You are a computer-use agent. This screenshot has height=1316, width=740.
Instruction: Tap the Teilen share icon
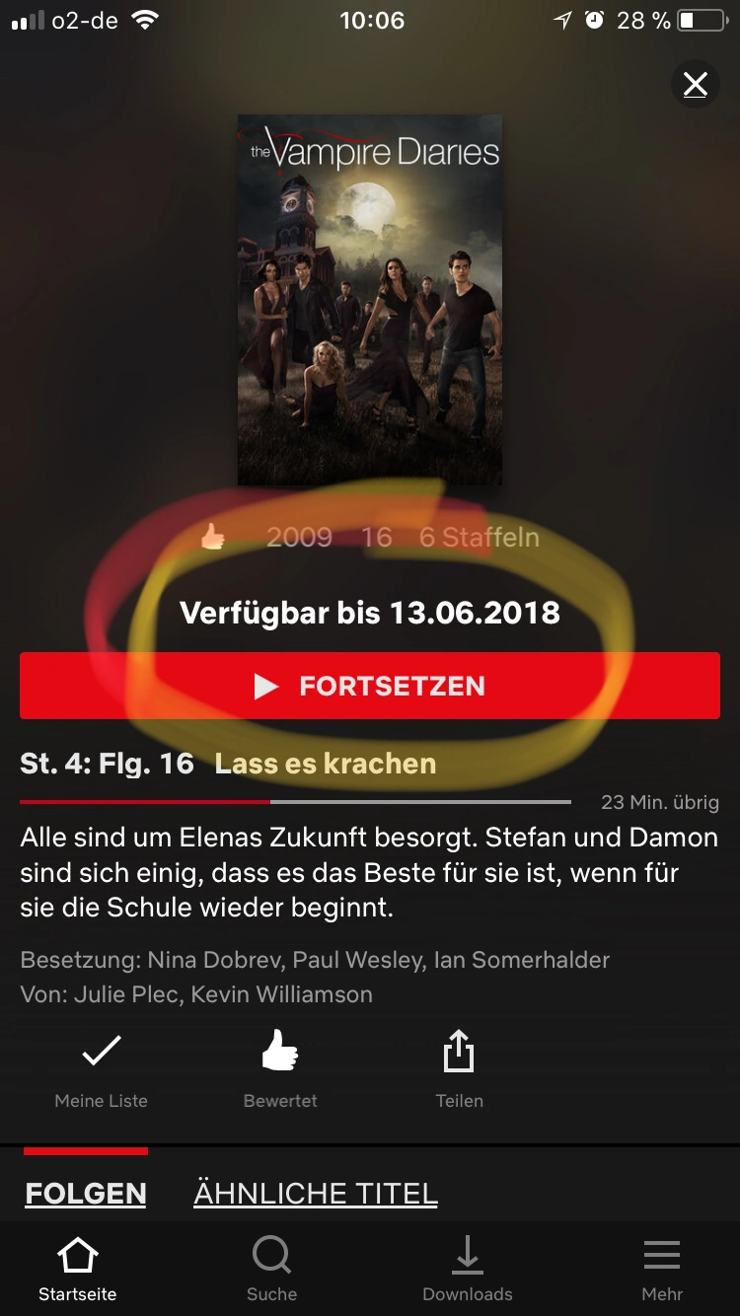click(x=459, y=1052)
